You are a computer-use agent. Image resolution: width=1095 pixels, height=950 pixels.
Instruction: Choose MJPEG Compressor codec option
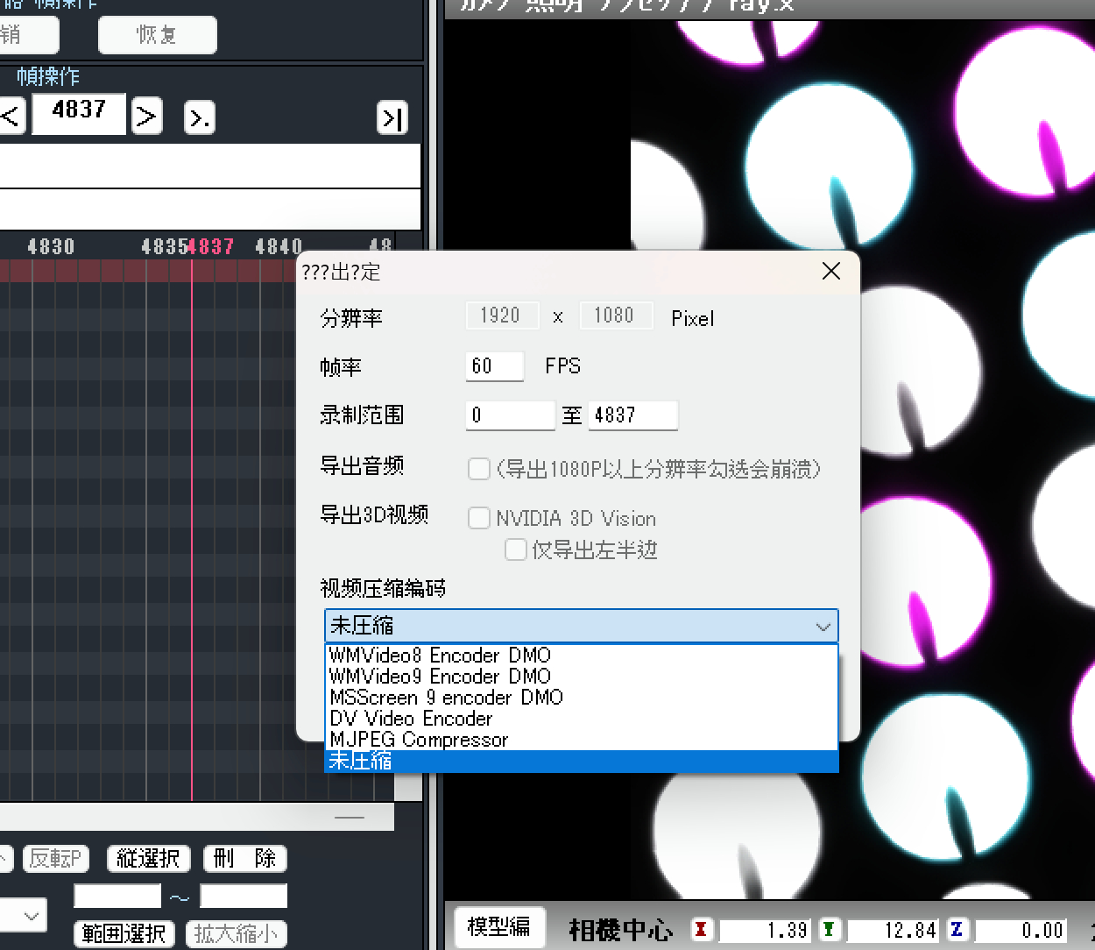click(x=419, y=740)
